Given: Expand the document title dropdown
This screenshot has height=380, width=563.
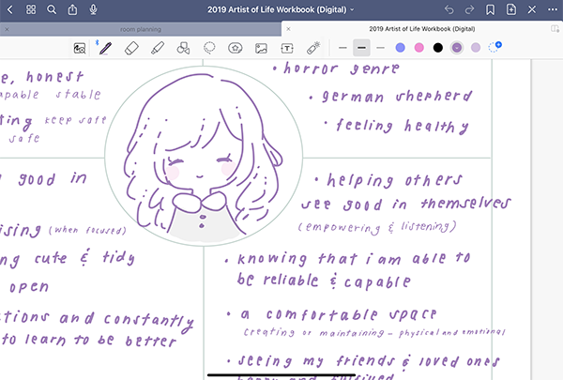Looking at the screenshot, I should pyautogui.click(x=352, y=9).
